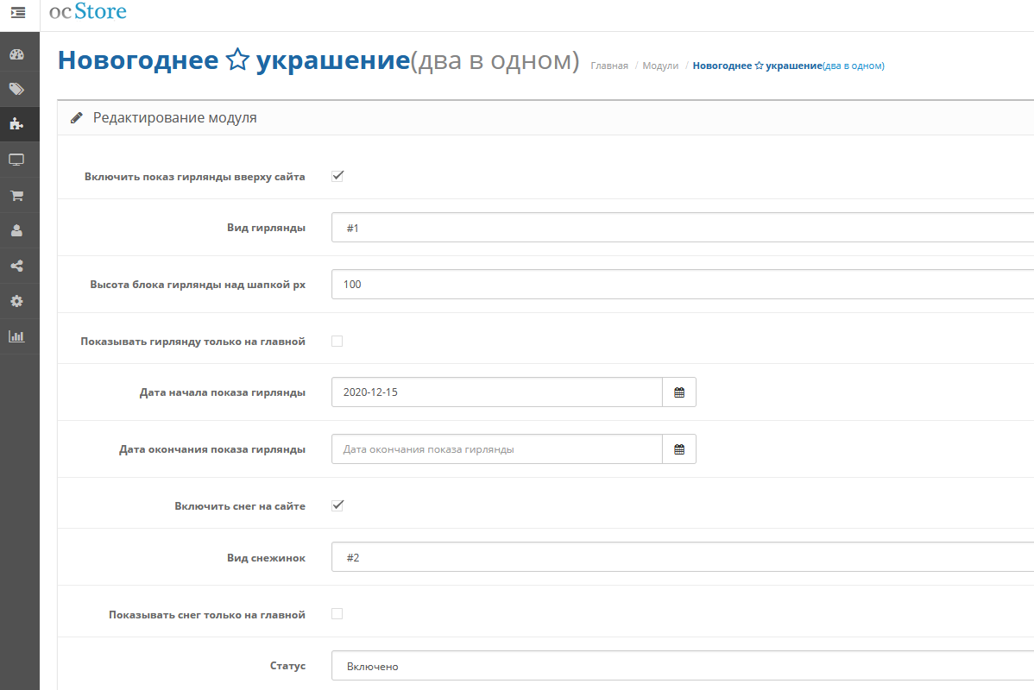Screen dimensions: 1034x690
Task: Open the Customers user icon in sidebar
Action: [x=16, y=230]
